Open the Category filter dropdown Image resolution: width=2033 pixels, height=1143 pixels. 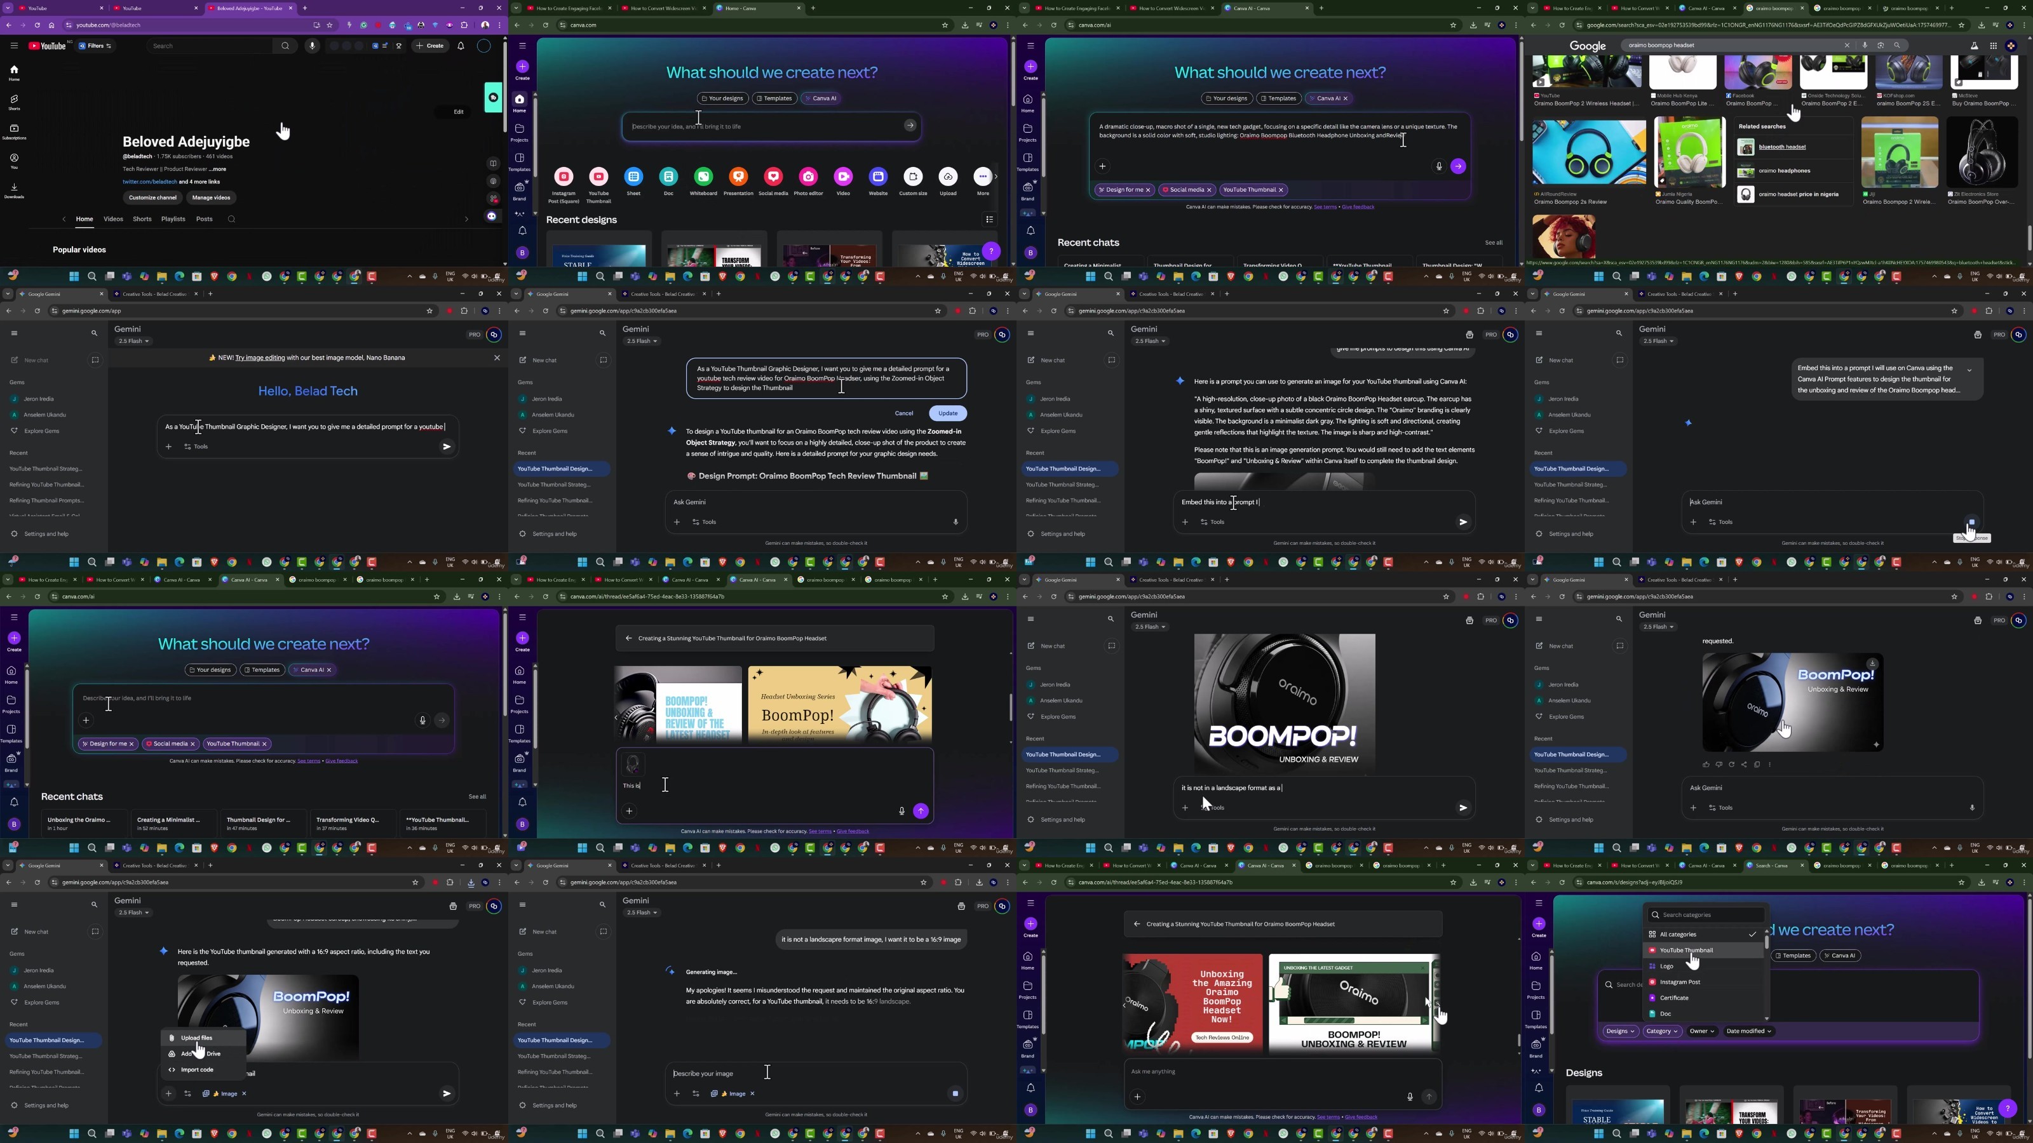(x=1661, y=1031)
